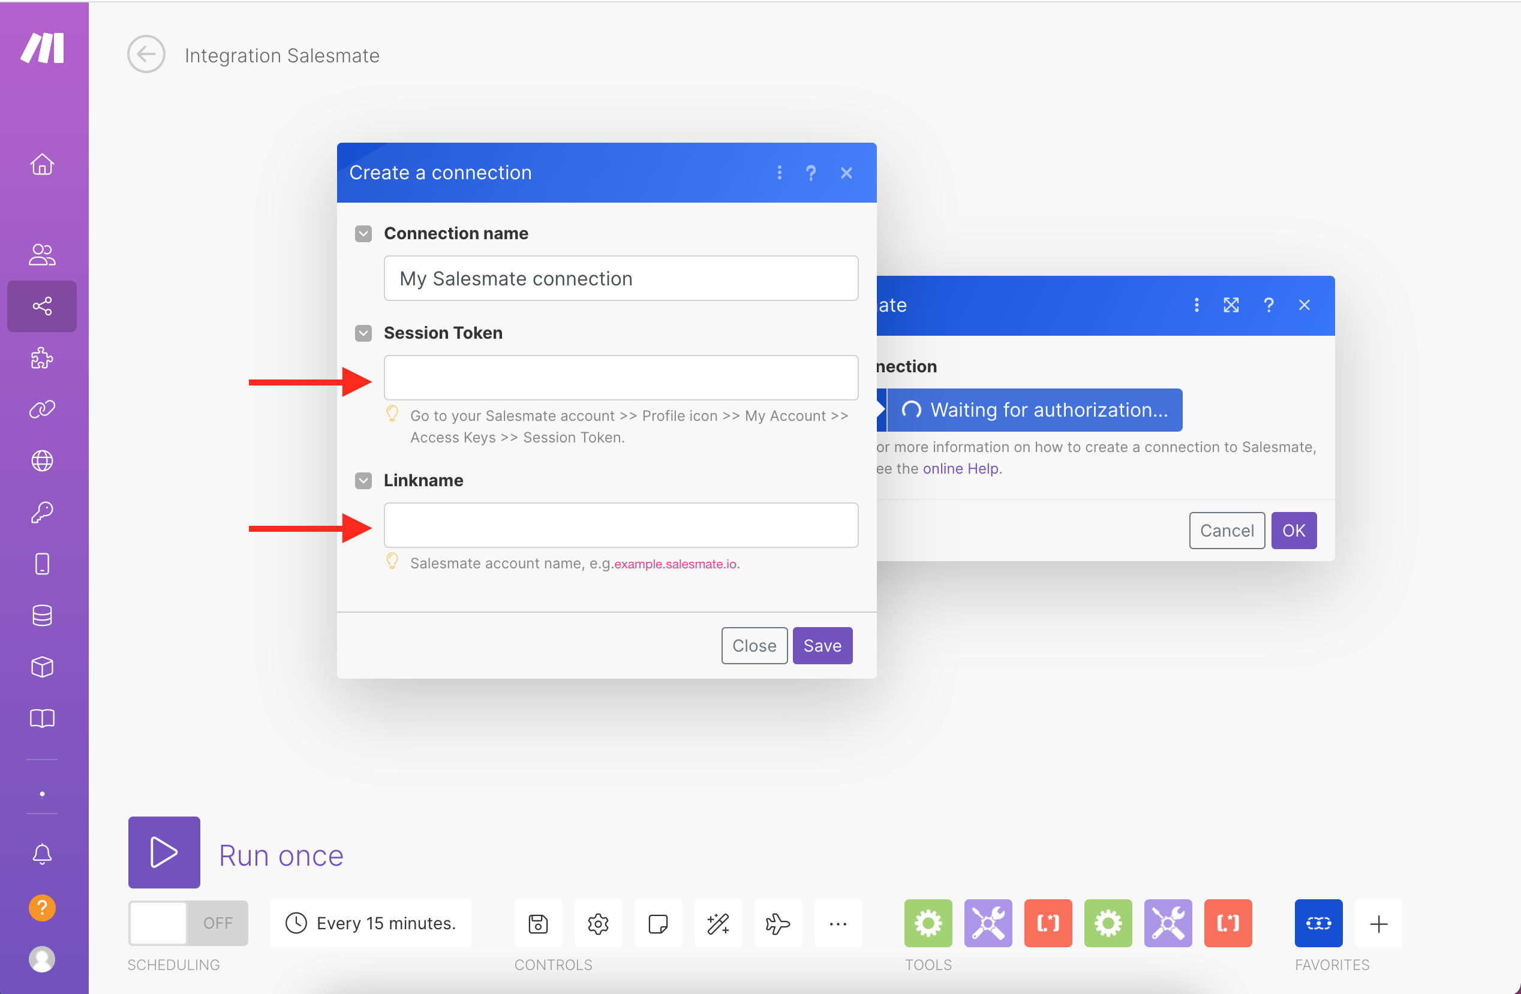
Task: Open scenario settings with the gear icon
Action: pos(598,924)
